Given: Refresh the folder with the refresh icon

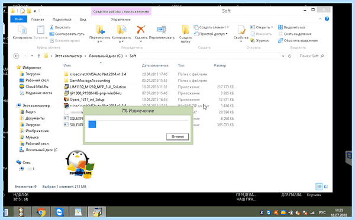Looking at the screenshot, I should tap(289, 56).
